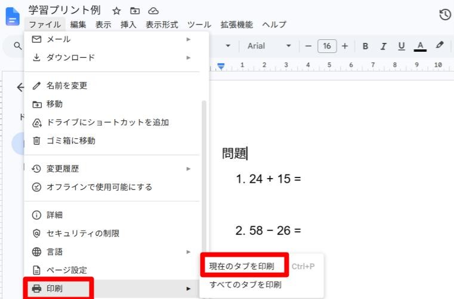Click the font size field showing 16

tap(327, 46)
